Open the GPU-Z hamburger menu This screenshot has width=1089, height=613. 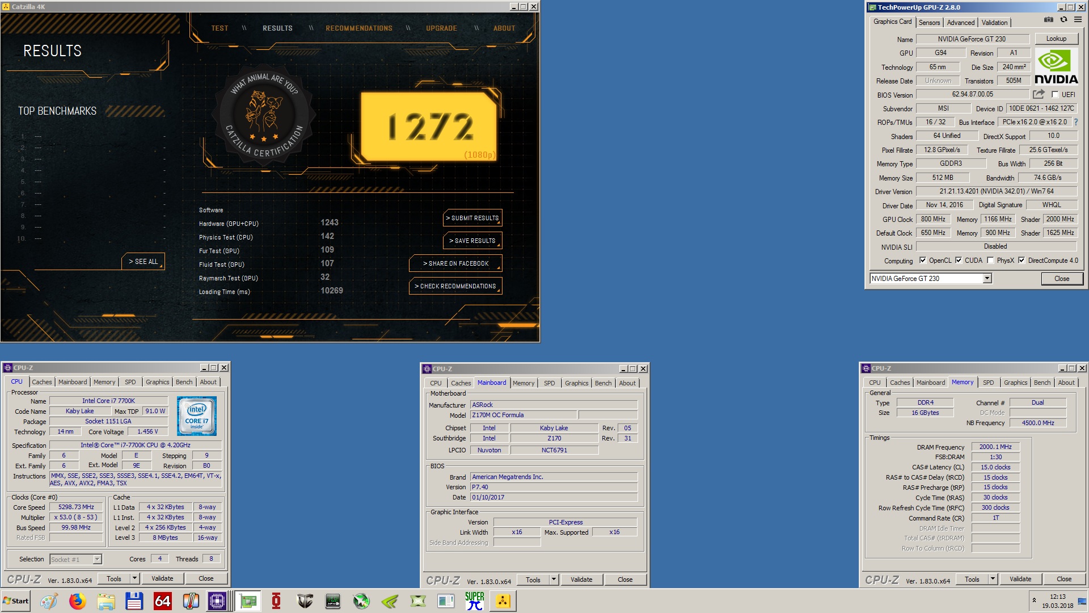coord(1078,20)
